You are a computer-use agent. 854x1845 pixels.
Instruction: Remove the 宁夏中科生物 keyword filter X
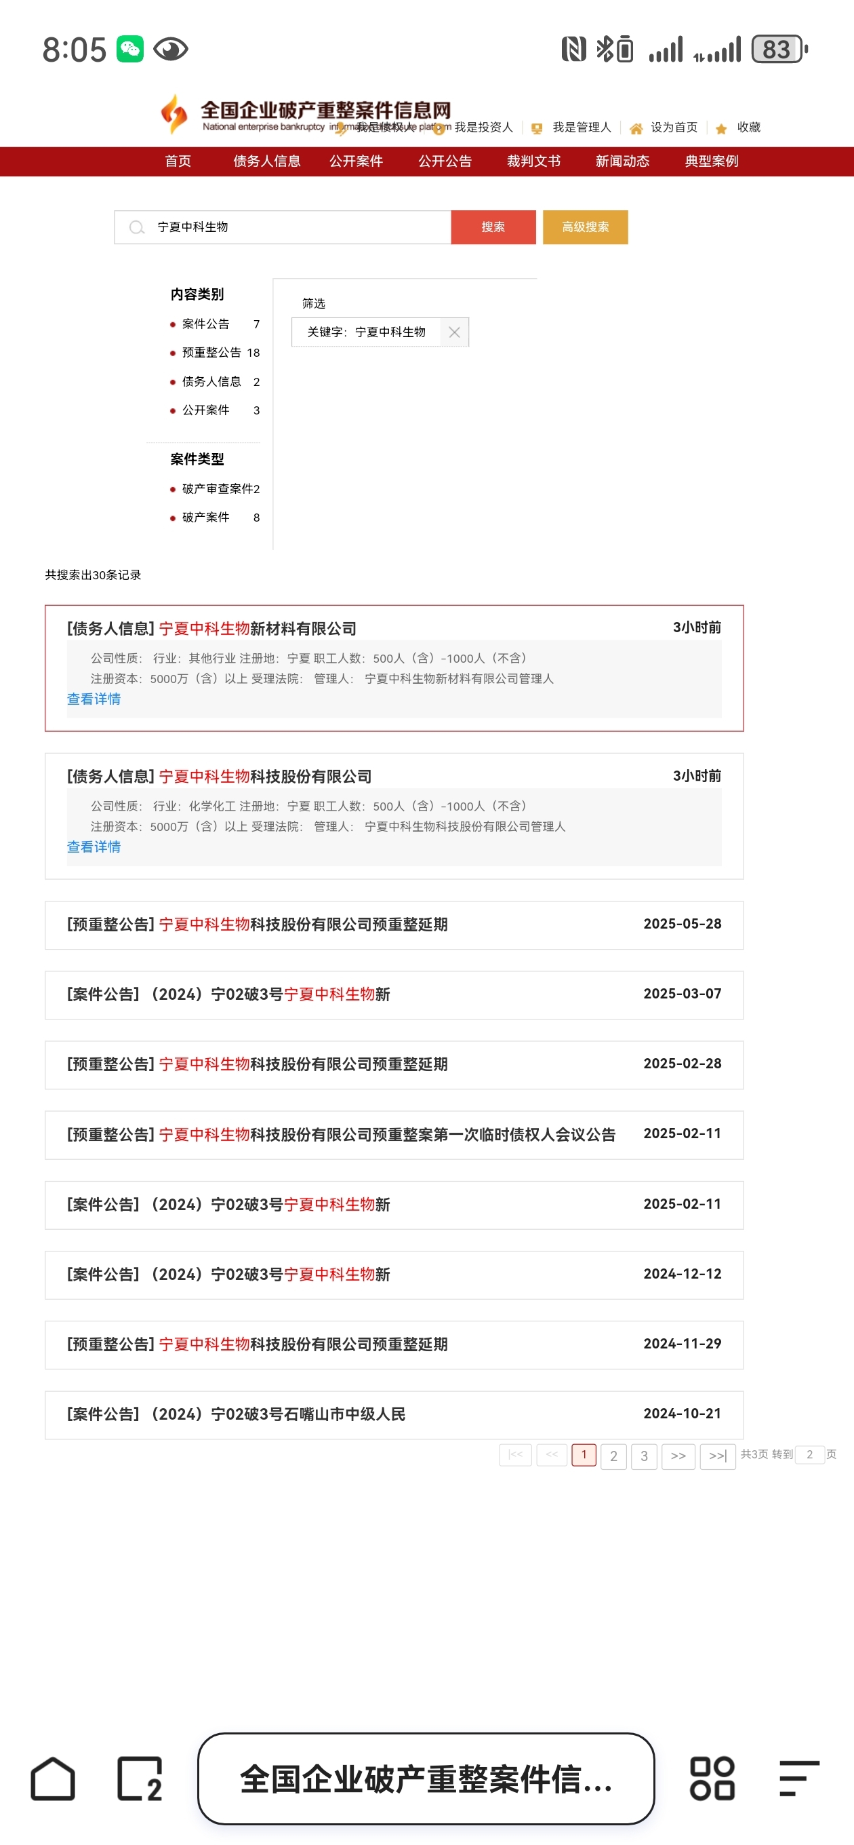point(454,332)
